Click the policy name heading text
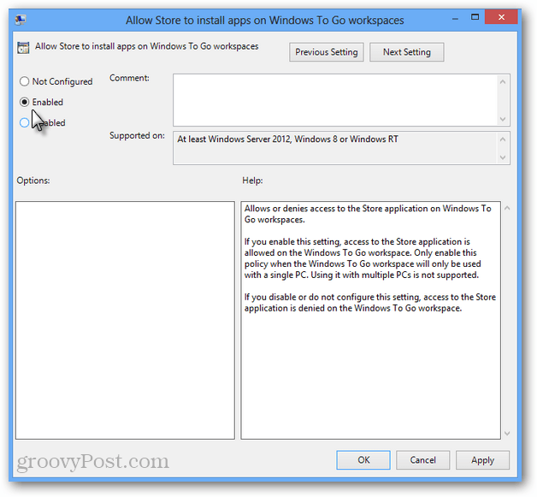The image size is (537, 497). (x=146, y=46)
